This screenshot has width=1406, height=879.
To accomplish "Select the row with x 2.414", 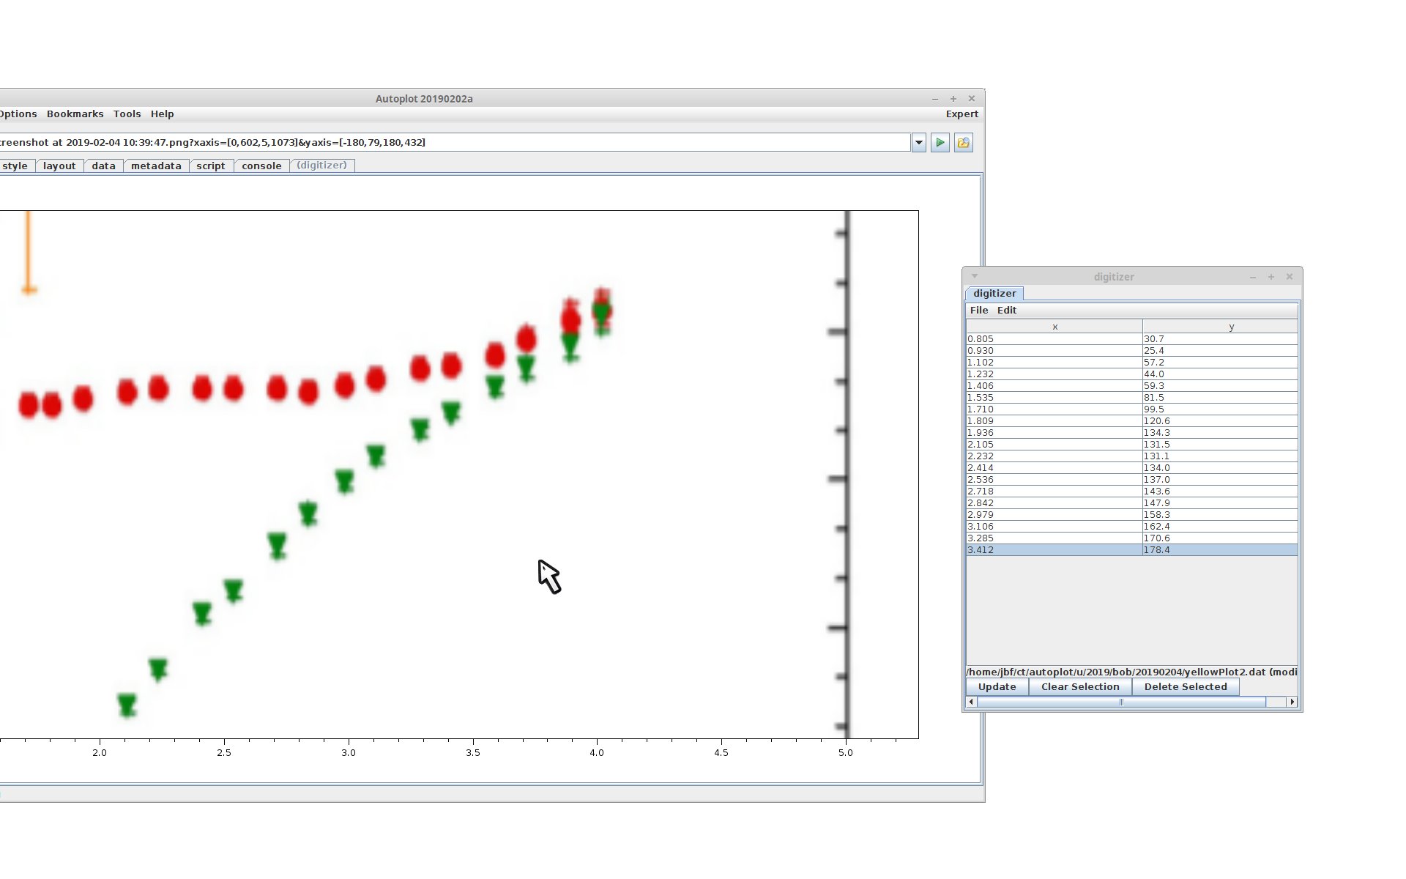I will click(1132, 468).
